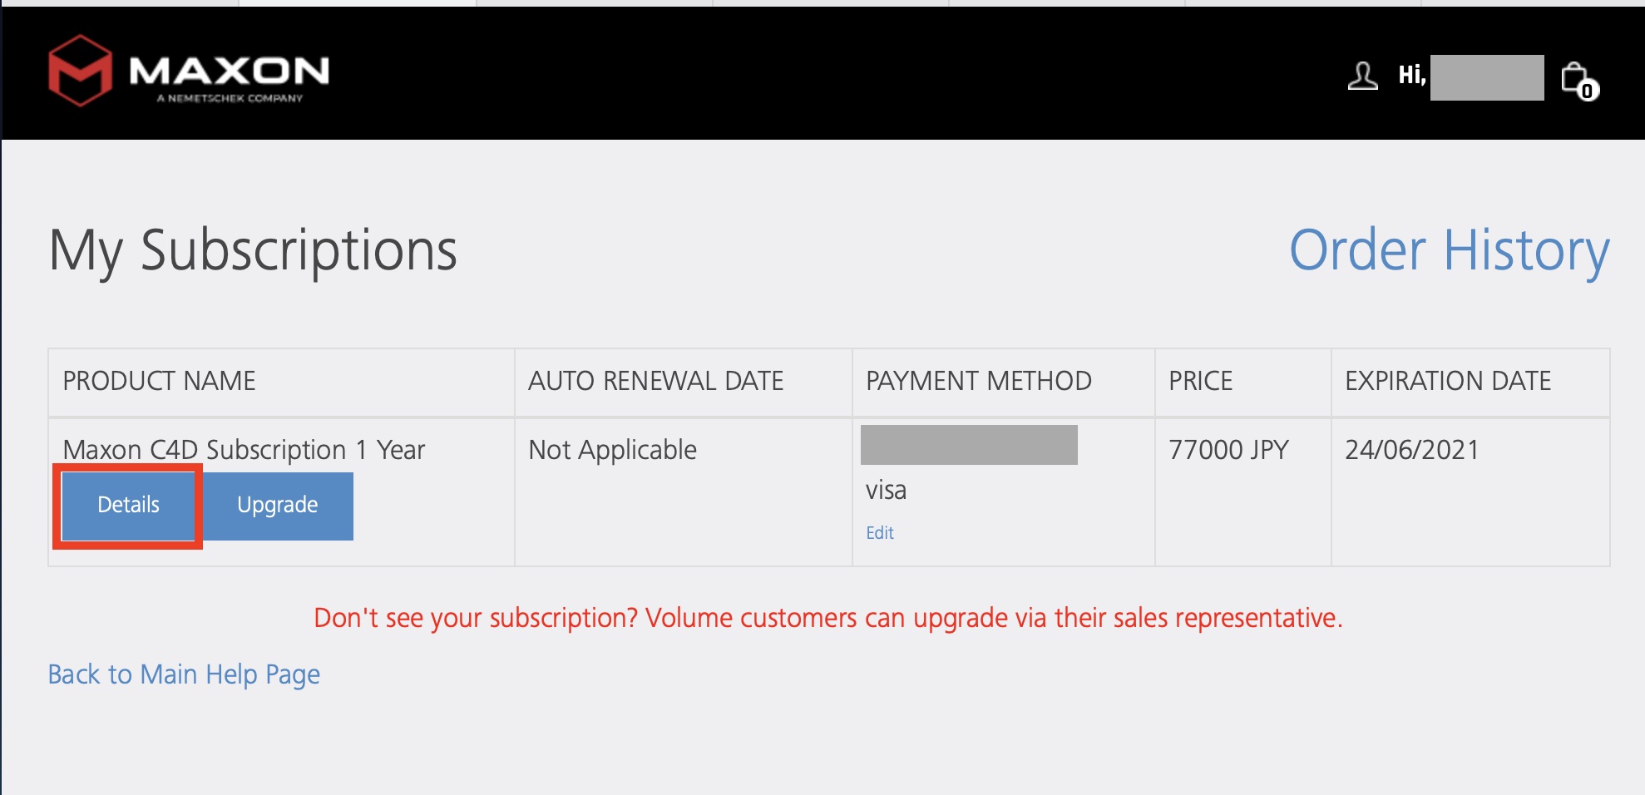Click the PRODUCT NAME column header
This screenshot has height=795, width=1645.
(159, 382)
